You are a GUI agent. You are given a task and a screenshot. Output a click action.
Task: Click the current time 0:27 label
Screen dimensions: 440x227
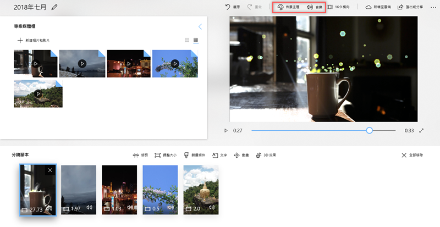[238, 130]
